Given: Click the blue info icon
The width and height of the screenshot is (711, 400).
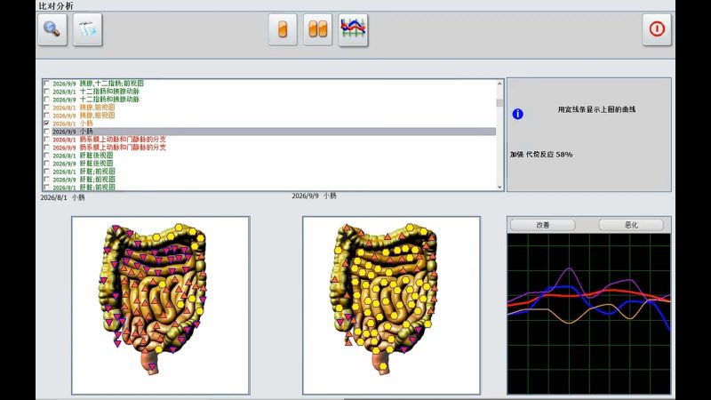Looking at the screenshot, I should [517, 114].
